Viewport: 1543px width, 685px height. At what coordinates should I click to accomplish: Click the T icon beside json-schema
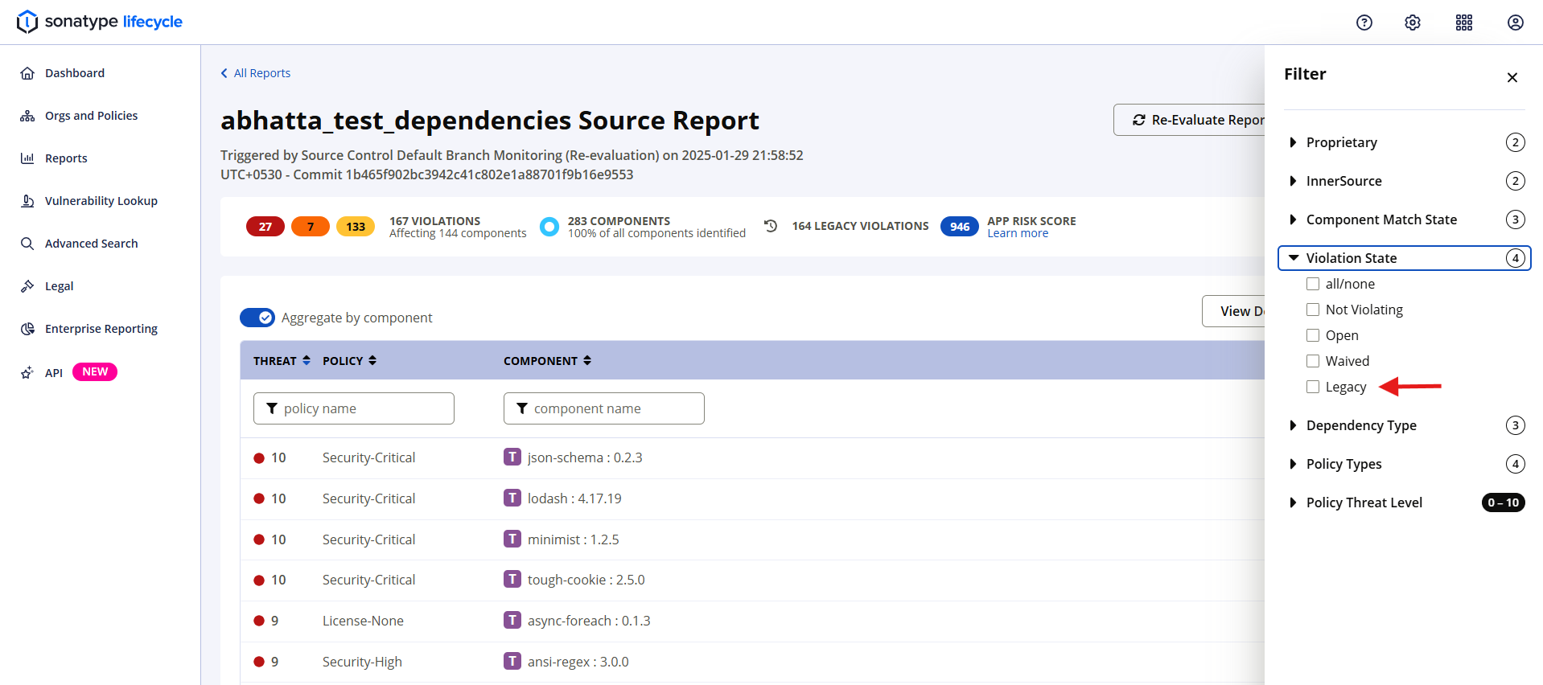pos(512,457)
